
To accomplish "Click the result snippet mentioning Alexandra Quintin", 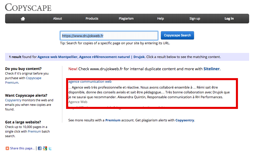I will 149,92.
